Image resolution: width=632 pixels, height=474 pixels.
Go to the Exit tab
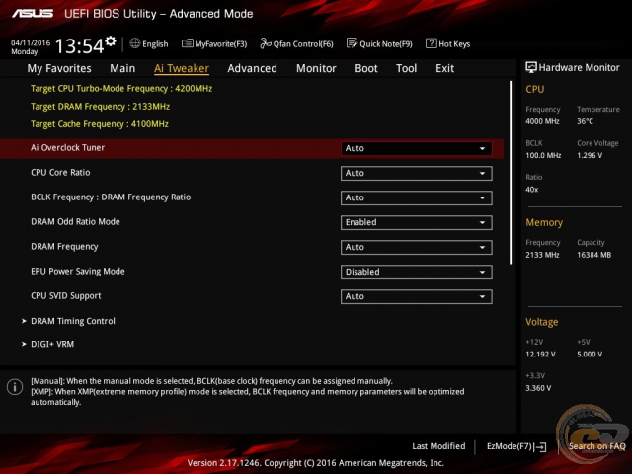pyautogui.click(x=444, y=68)
